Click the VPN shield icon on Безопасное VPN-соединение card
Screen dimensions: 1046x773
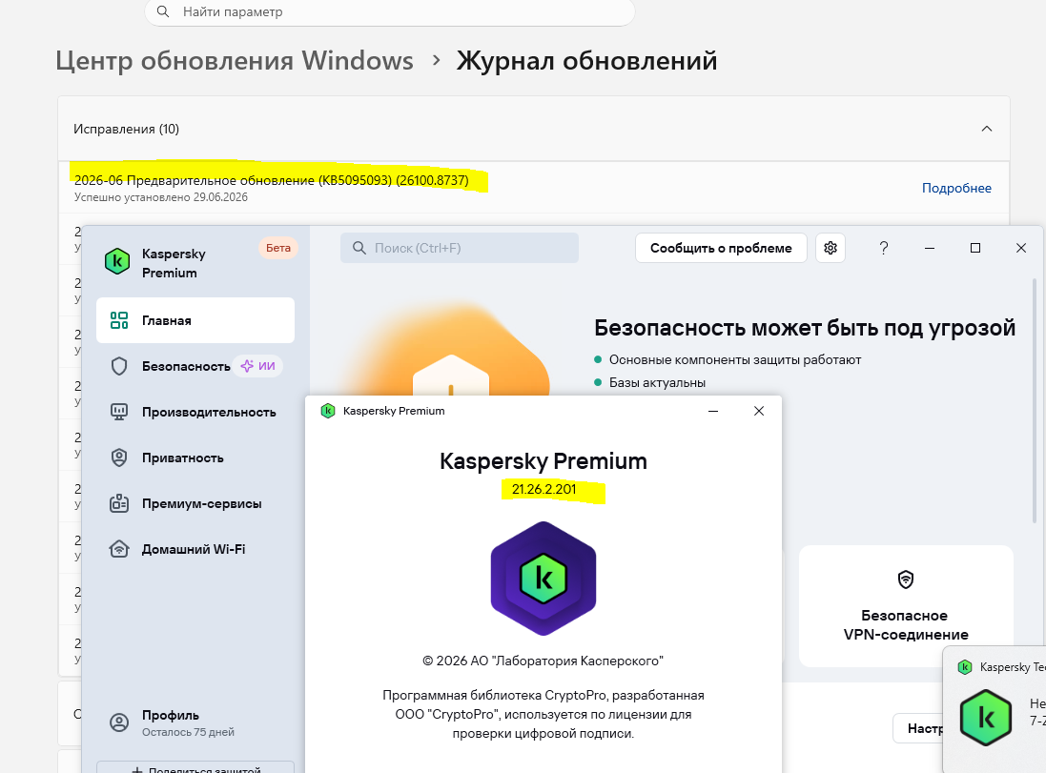905,579
